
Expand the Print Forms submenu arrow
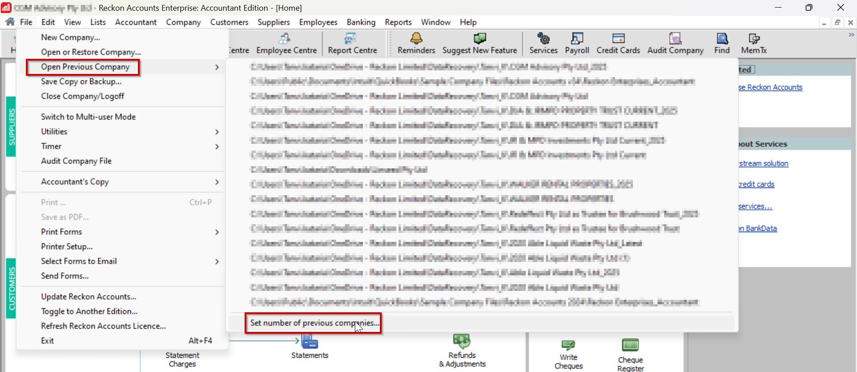[x=217, y=232]
